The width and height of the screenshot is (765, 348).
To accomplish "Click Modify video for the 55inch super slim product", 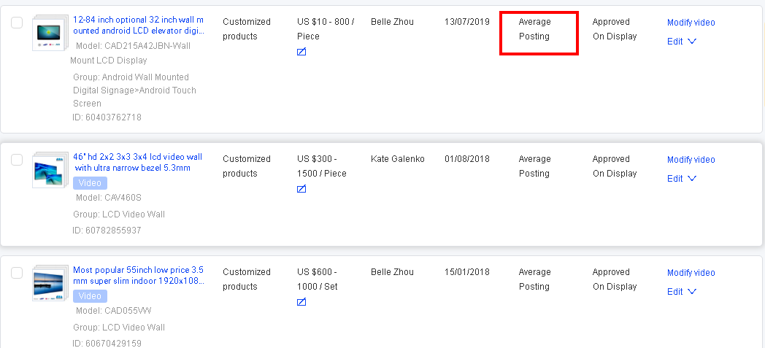I will click(x=691, y=273).
